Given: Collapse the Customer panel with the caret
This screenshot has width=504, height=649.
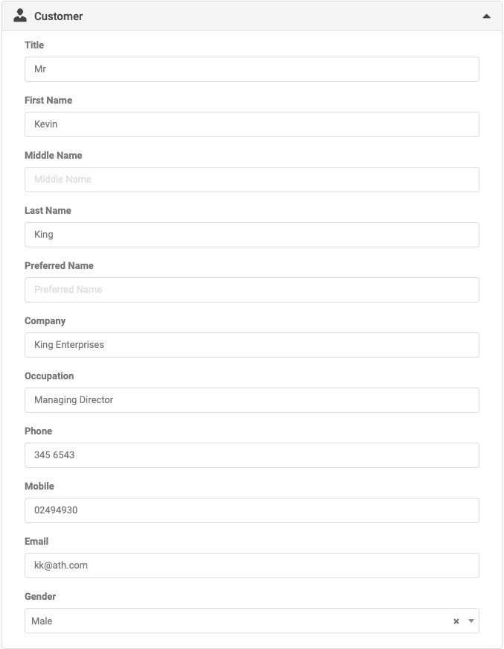Looking at the screenshot, I should click(487, 16).
